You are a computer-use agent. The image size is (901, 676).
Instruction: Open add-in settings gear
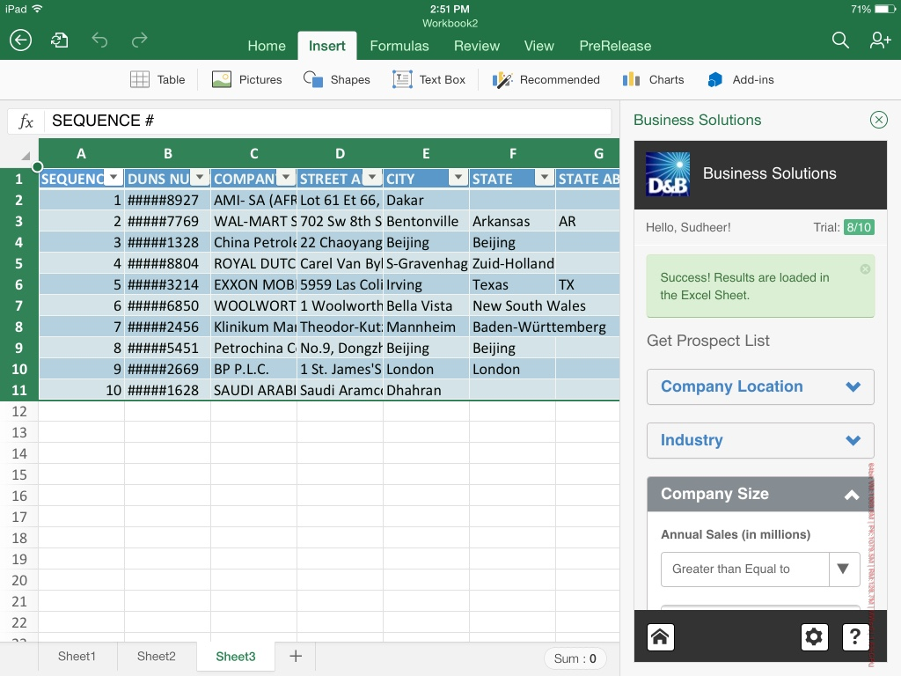click(x=814, y=637)
